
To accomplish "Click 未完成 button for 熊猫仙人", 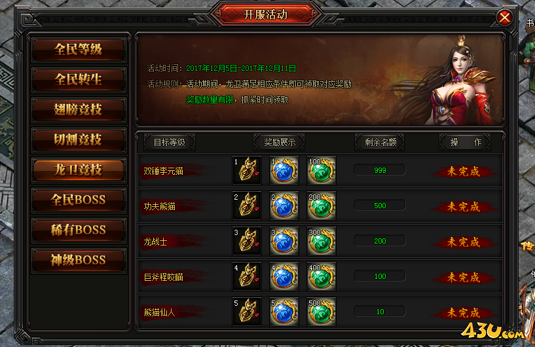I will pyautogui.click(x=464, y=312).
